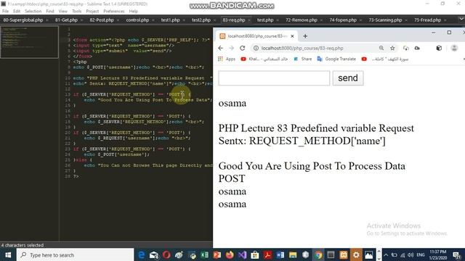Open the Tools menu

(x=76, y=12)
